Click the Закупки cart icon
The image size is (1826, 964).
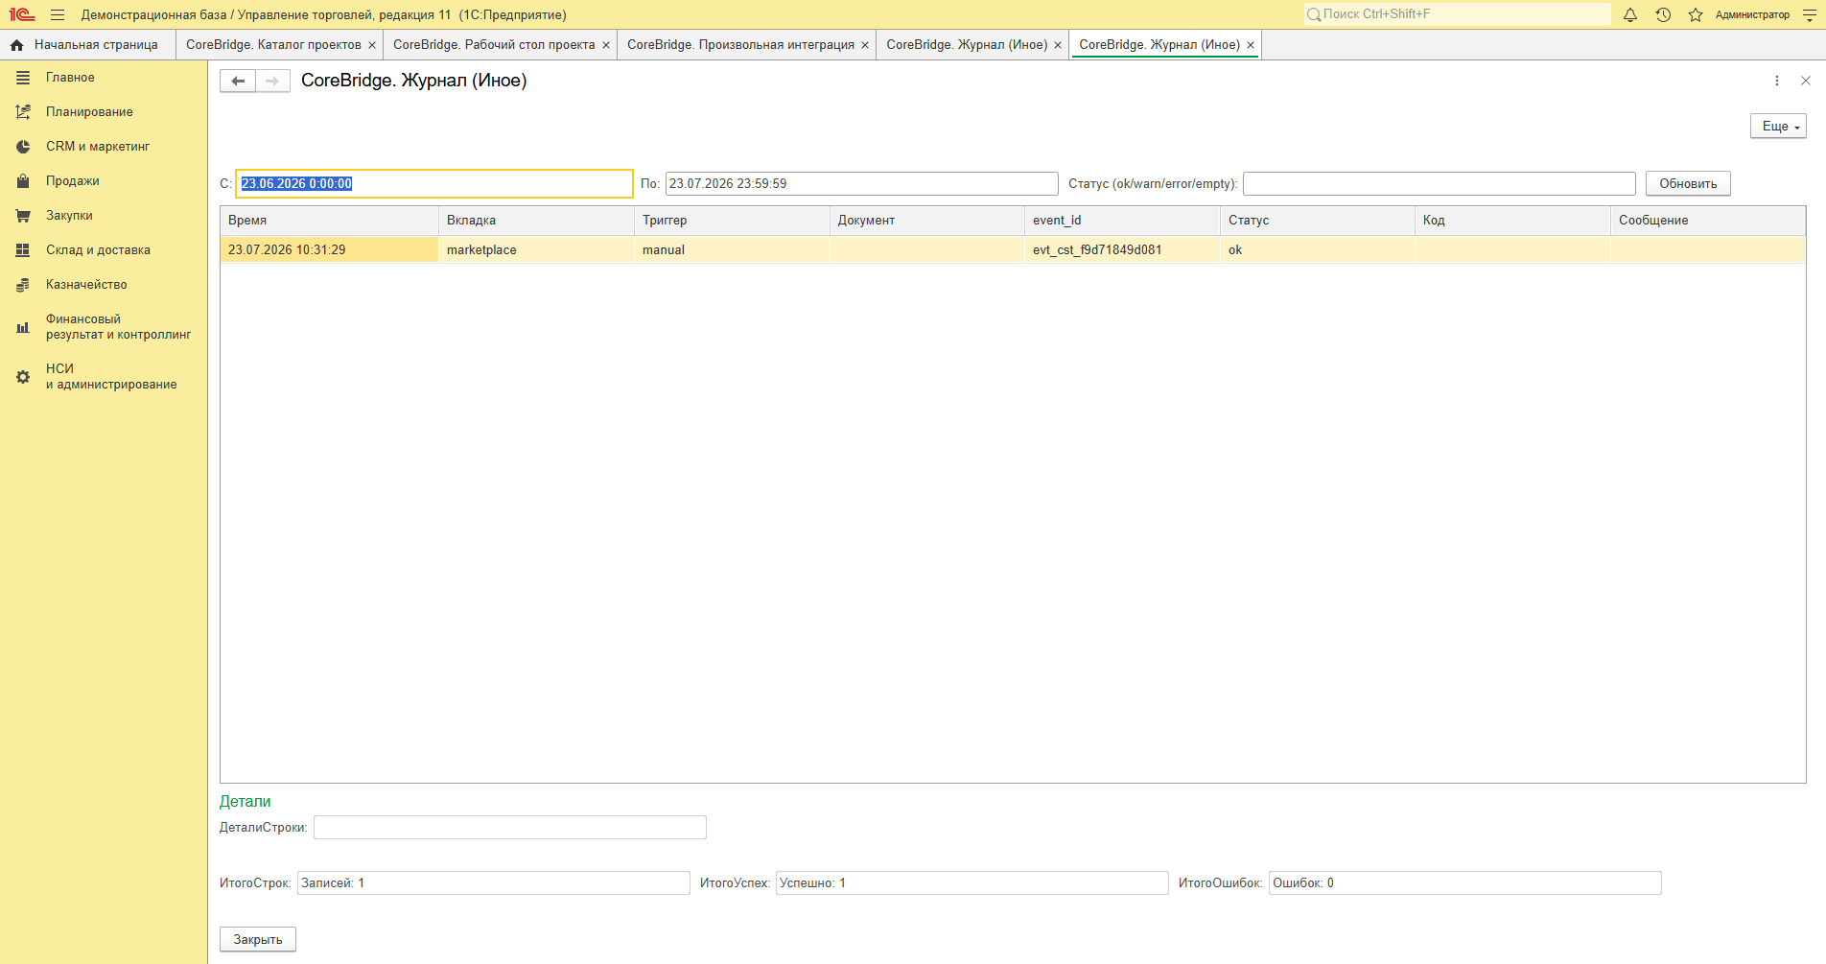click(23, 216)
